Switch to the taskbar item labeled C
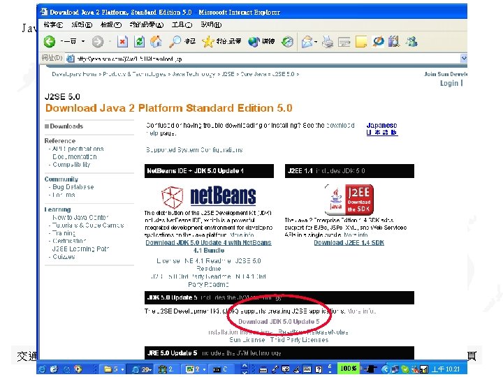The height and width of the screenshot is (377, 503). [x=220, y=369]
